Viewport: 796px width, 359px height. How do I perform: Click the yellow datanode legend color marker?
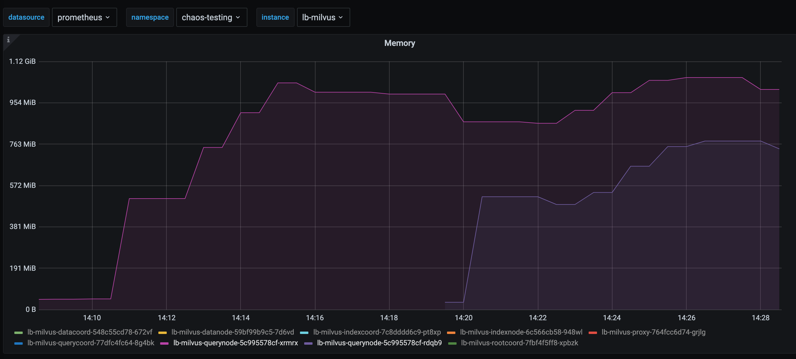163,332
